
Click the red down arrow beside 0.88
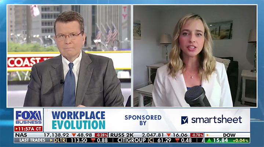point(93,140)
